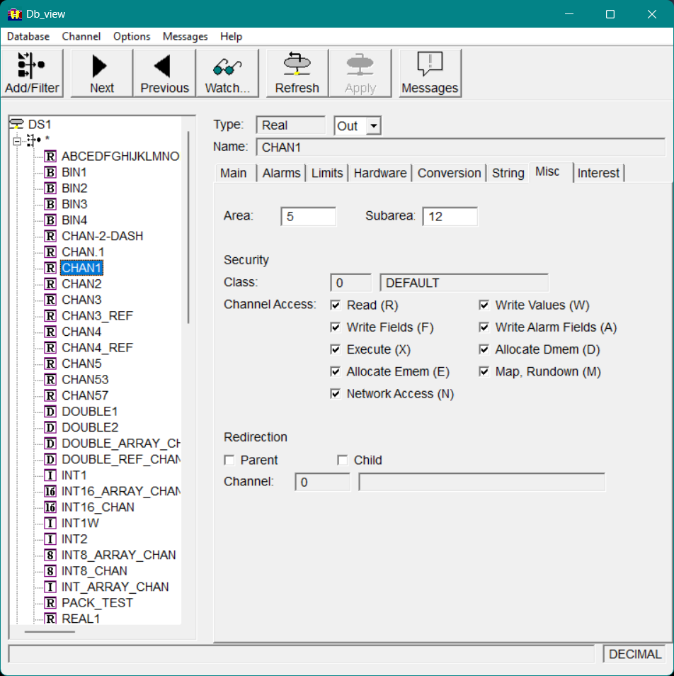
Task: Enable the Parent redirection checkbox
Action: tap(229, 461)
